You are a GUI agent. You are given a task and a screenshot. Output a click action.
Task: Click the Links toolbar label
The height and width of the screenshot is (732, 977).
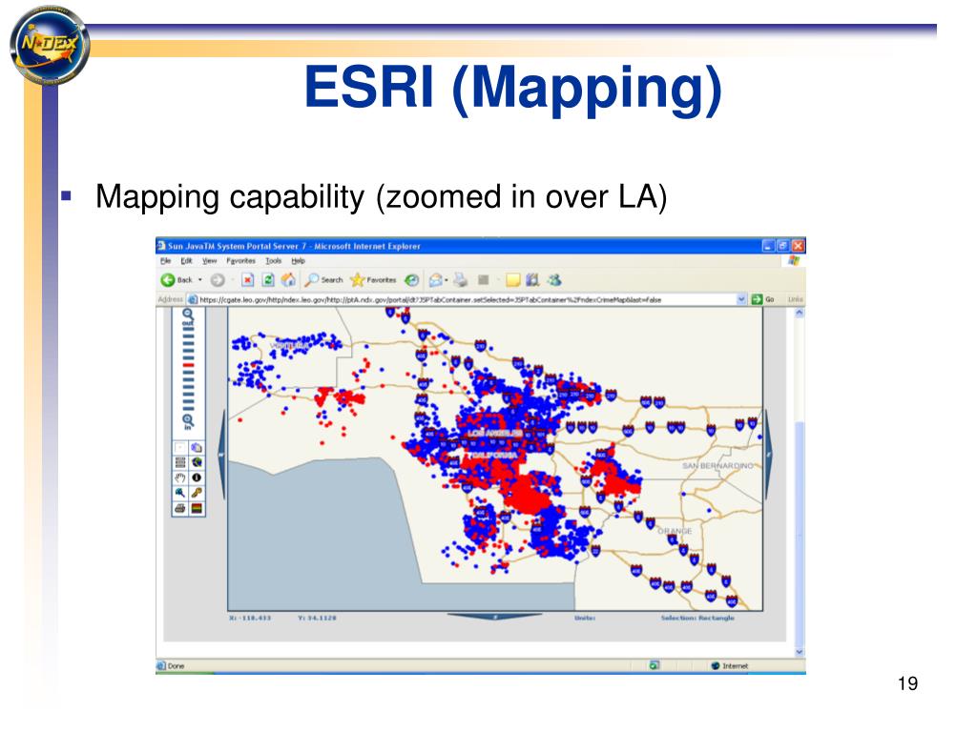pyautogui.click(x=795, y=299)
